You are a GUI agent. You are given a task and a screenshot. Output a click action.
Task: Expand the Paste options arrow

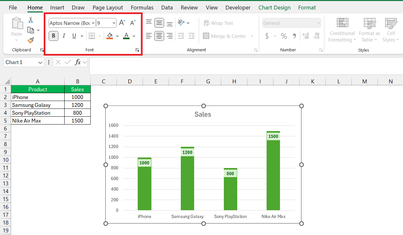(17, 40)
